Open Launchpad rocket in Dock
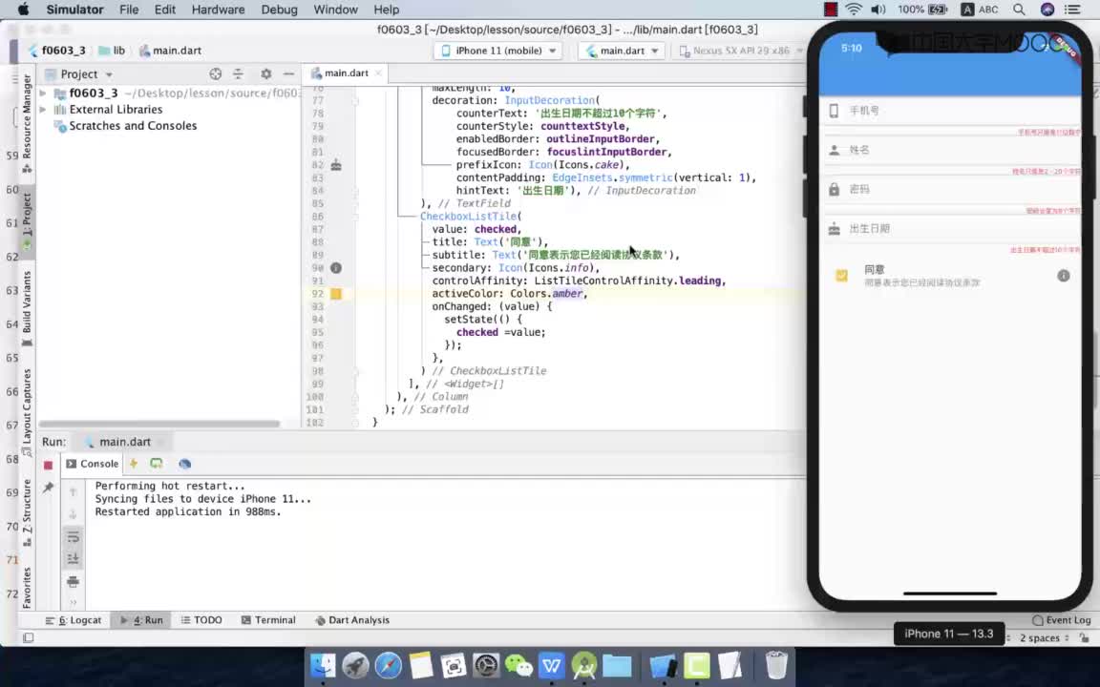1100x687 pixels. coord(355,664)
